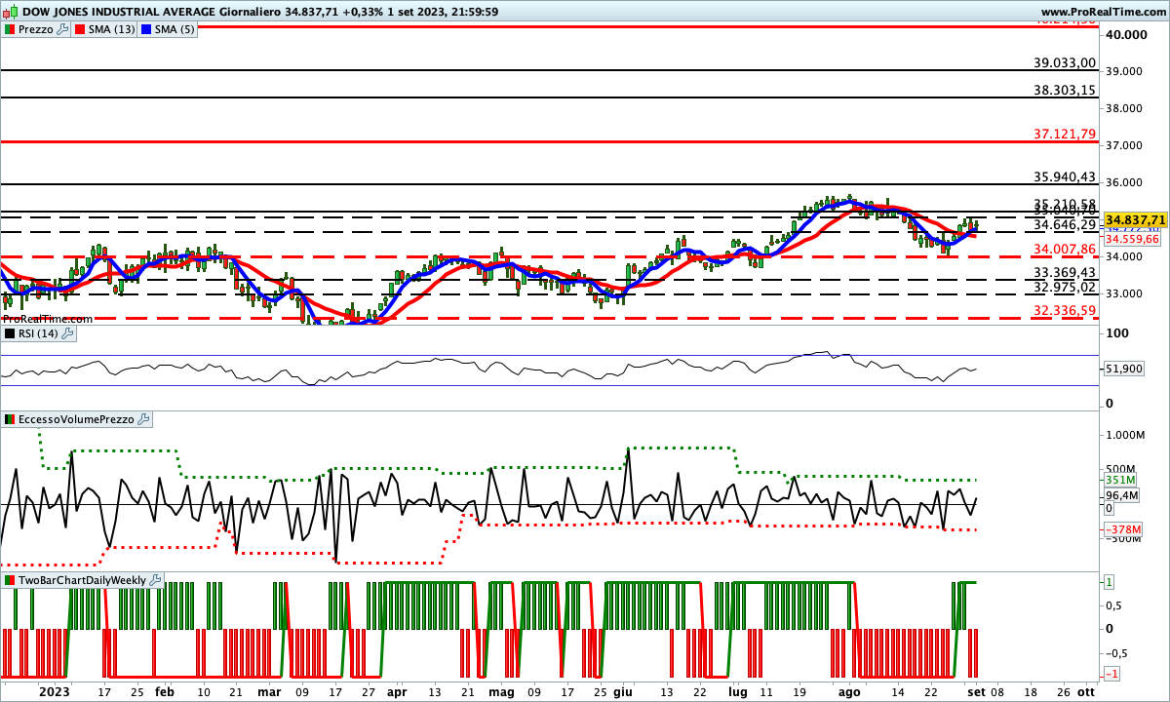The width and height of the screenshot is (1170, 702).
Task: Select the EccessoVolumePrezzo panel label
Action: [77, 419]
